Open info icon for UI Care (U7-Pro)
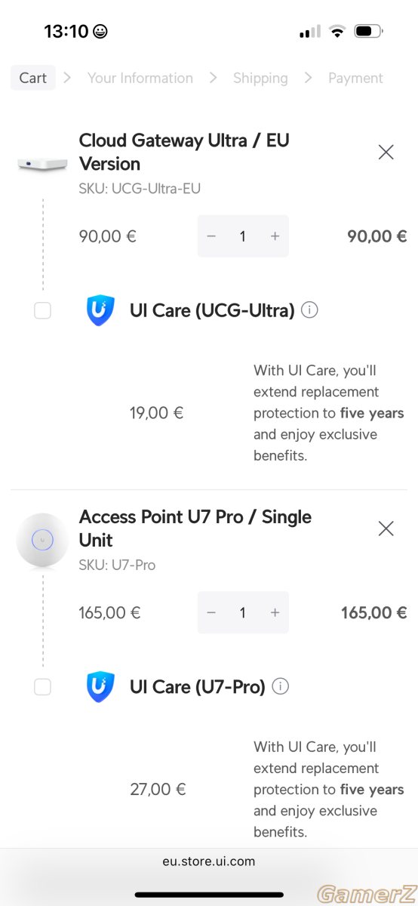The width and height of the screenshot is (418, 906). point(281,686)
